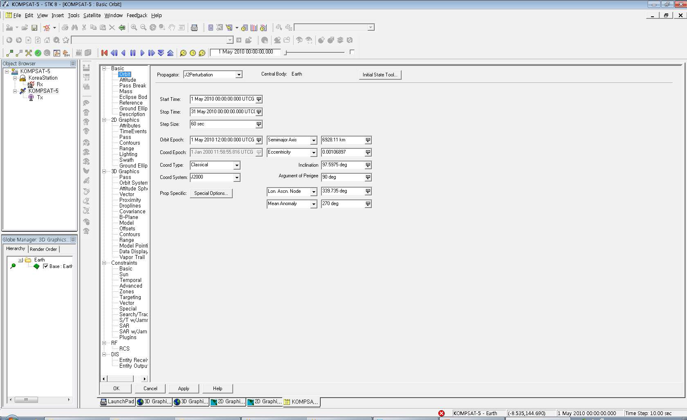Open the Eccentricity parameter dropdown
Viewport: 687px width, 420px height.
click(314, 152)
